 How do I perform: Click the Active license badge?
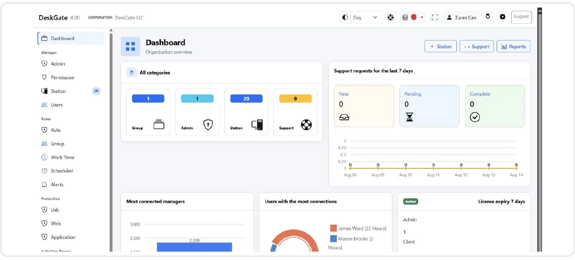[411, 202]
